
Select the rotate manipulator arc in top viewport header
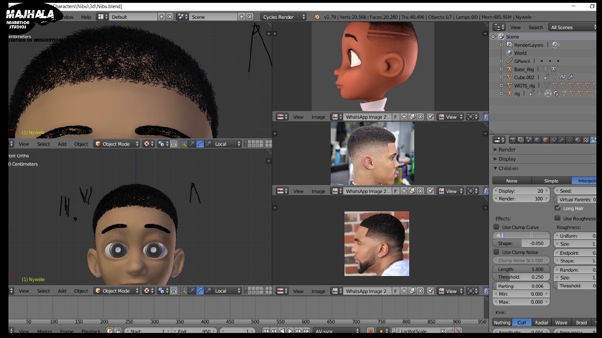click(x=200, y=144)
